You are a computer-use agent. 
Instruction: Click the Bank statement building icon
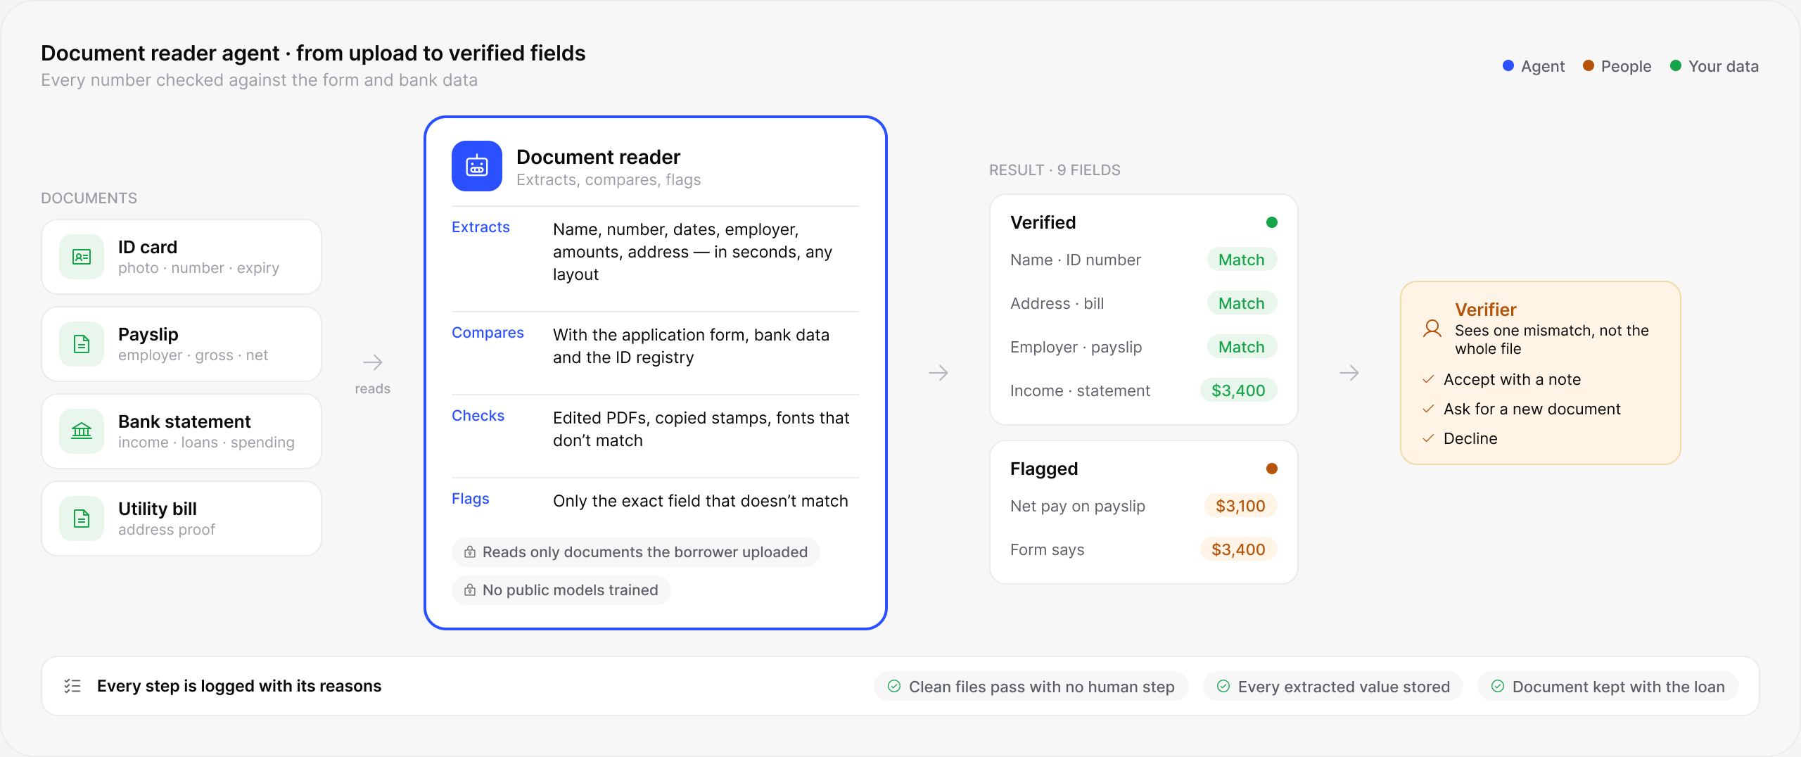coord(82,431)
